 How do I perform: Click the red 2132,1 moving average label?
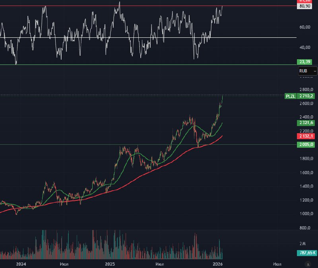[x=306, y=136]
